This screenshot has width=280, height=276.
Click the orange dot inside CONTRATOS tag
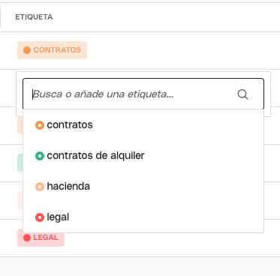27,50
